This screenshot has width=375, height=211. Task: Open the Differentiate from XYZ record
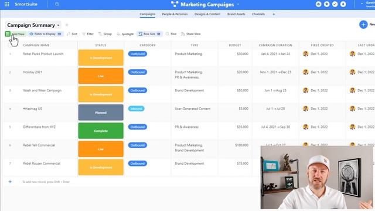(39, 127)
